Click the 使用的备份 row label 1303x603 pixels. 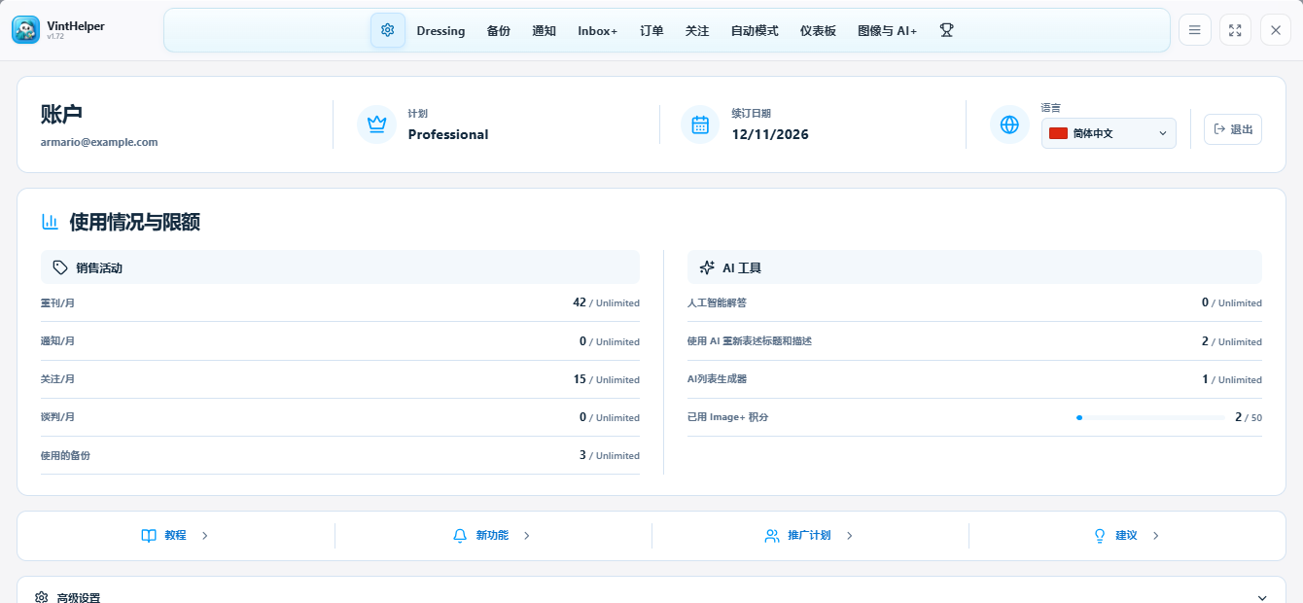(x=65, y=455)
